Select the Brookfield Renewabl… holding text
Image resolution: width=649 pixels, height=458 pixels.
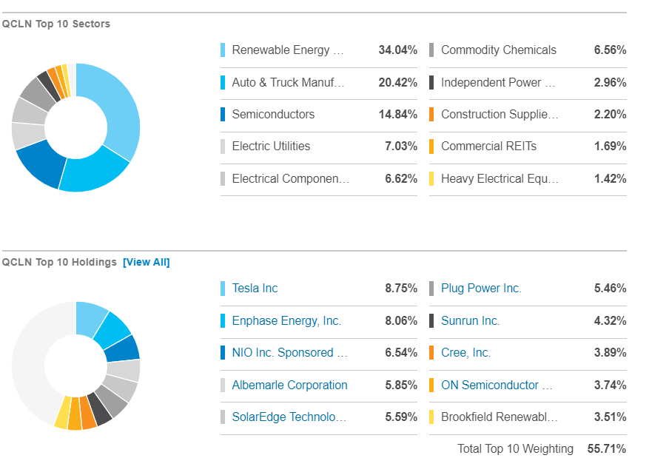point(500,417)
